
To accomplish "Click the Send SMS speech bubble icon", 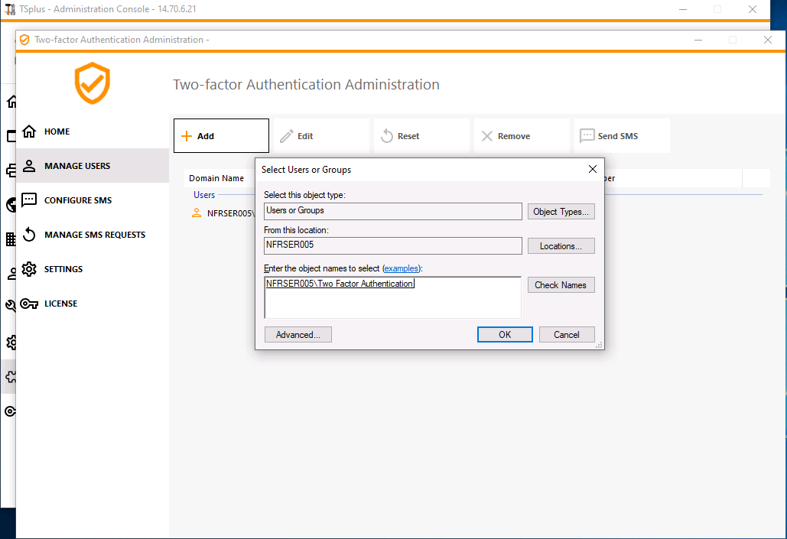I will (587, 136).
